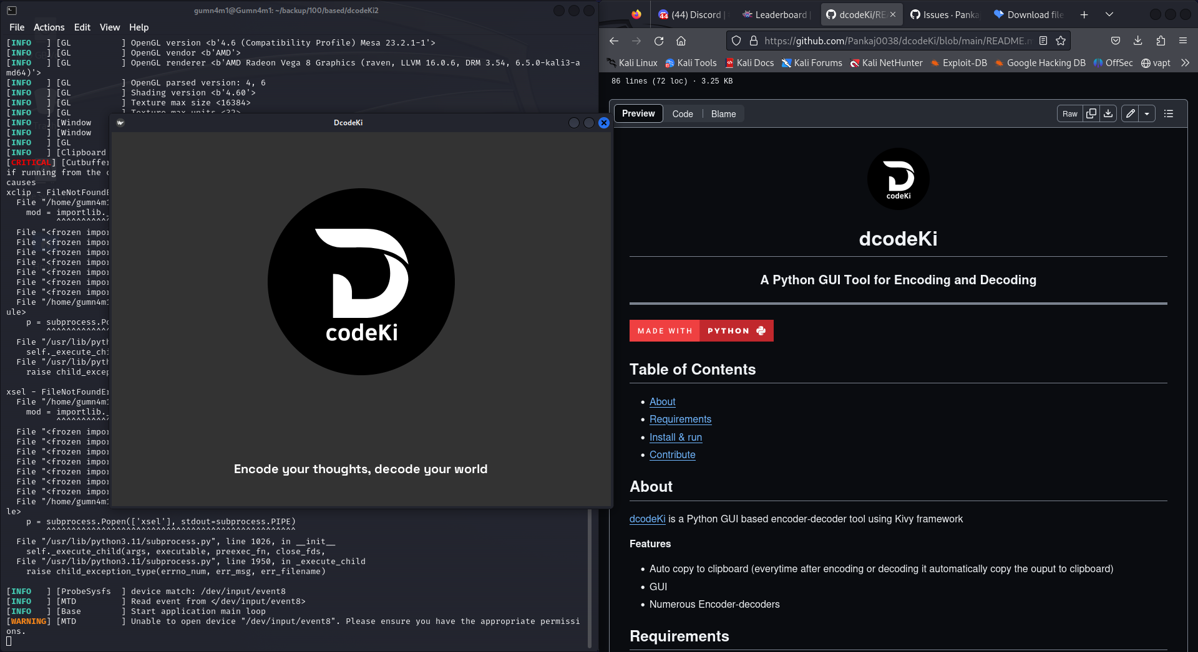
Task: Switch to the Issues tab
Action: tap(944, 15)
